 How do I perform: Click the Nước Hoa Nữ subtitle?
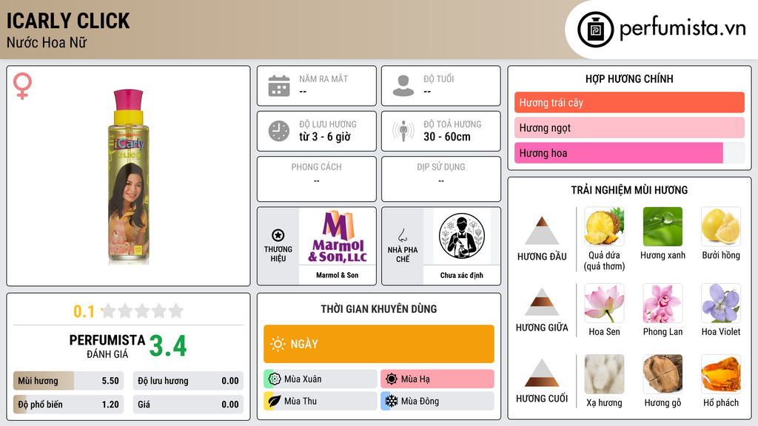coord(47,42)
